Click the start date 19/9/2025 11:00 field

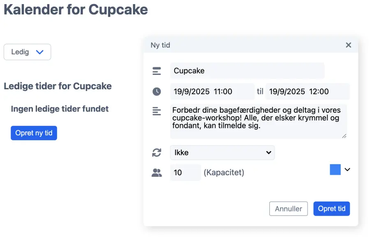[x=212, y=91]
